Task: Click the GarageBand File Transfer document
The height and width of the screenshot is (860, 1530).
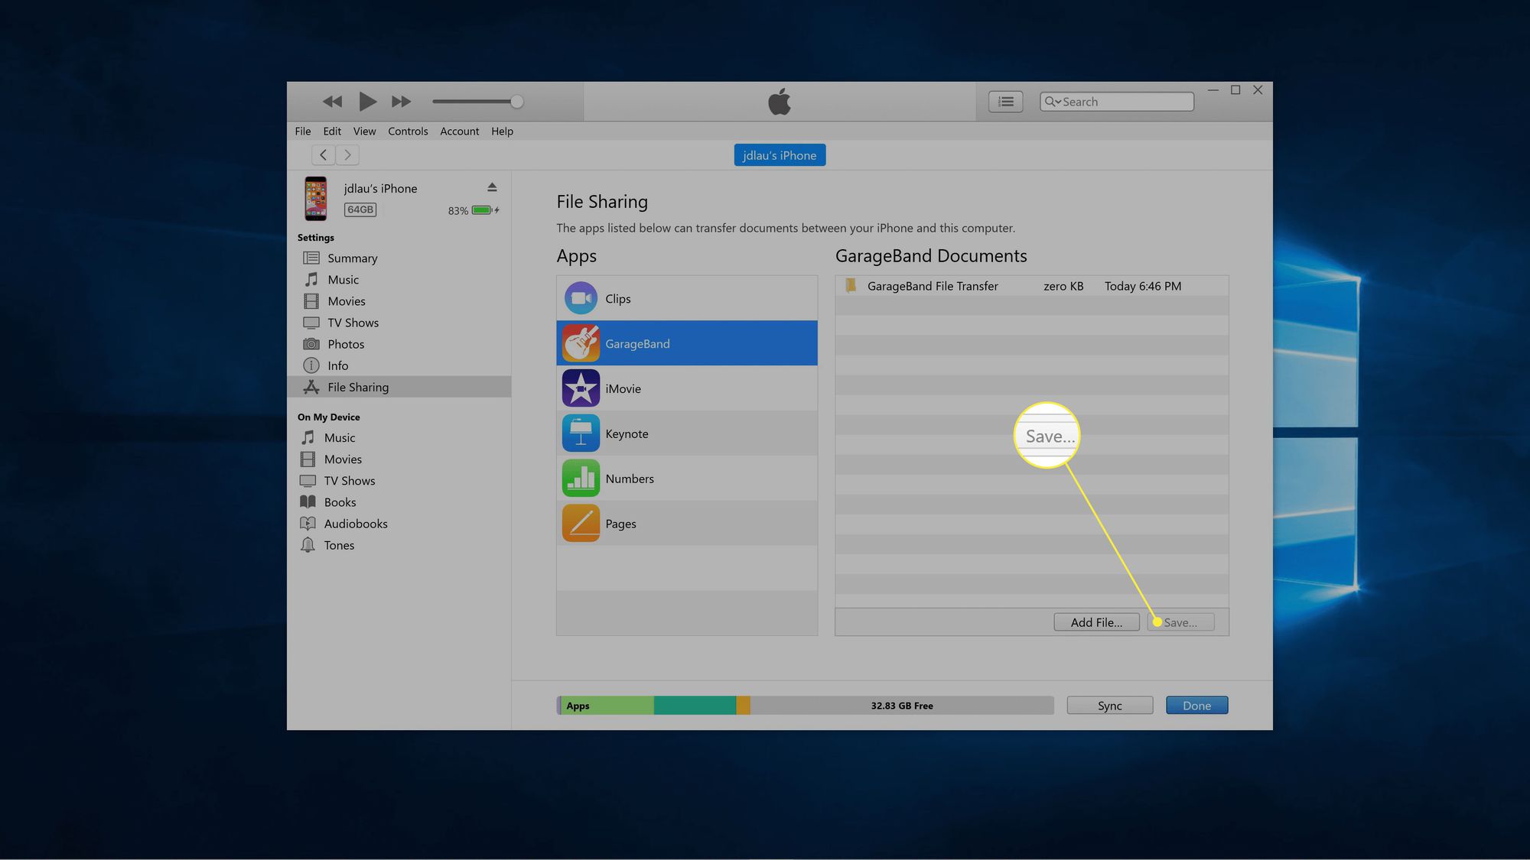Action: 932,286
